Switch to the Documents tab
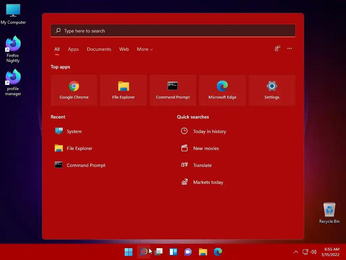This screenshot has width=346, height=260. [x=99, y=49]
